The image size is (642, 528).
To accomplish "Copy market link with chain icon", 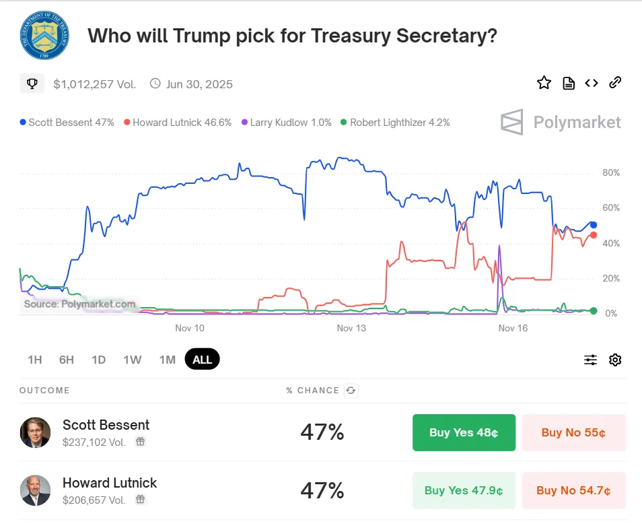I will (614, 83).
